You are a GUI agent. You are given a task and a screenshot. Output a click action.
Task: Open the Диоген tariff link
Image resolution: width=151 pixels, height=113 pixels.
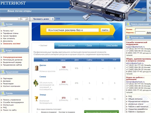pyautogui.click(x=43, y=65)
